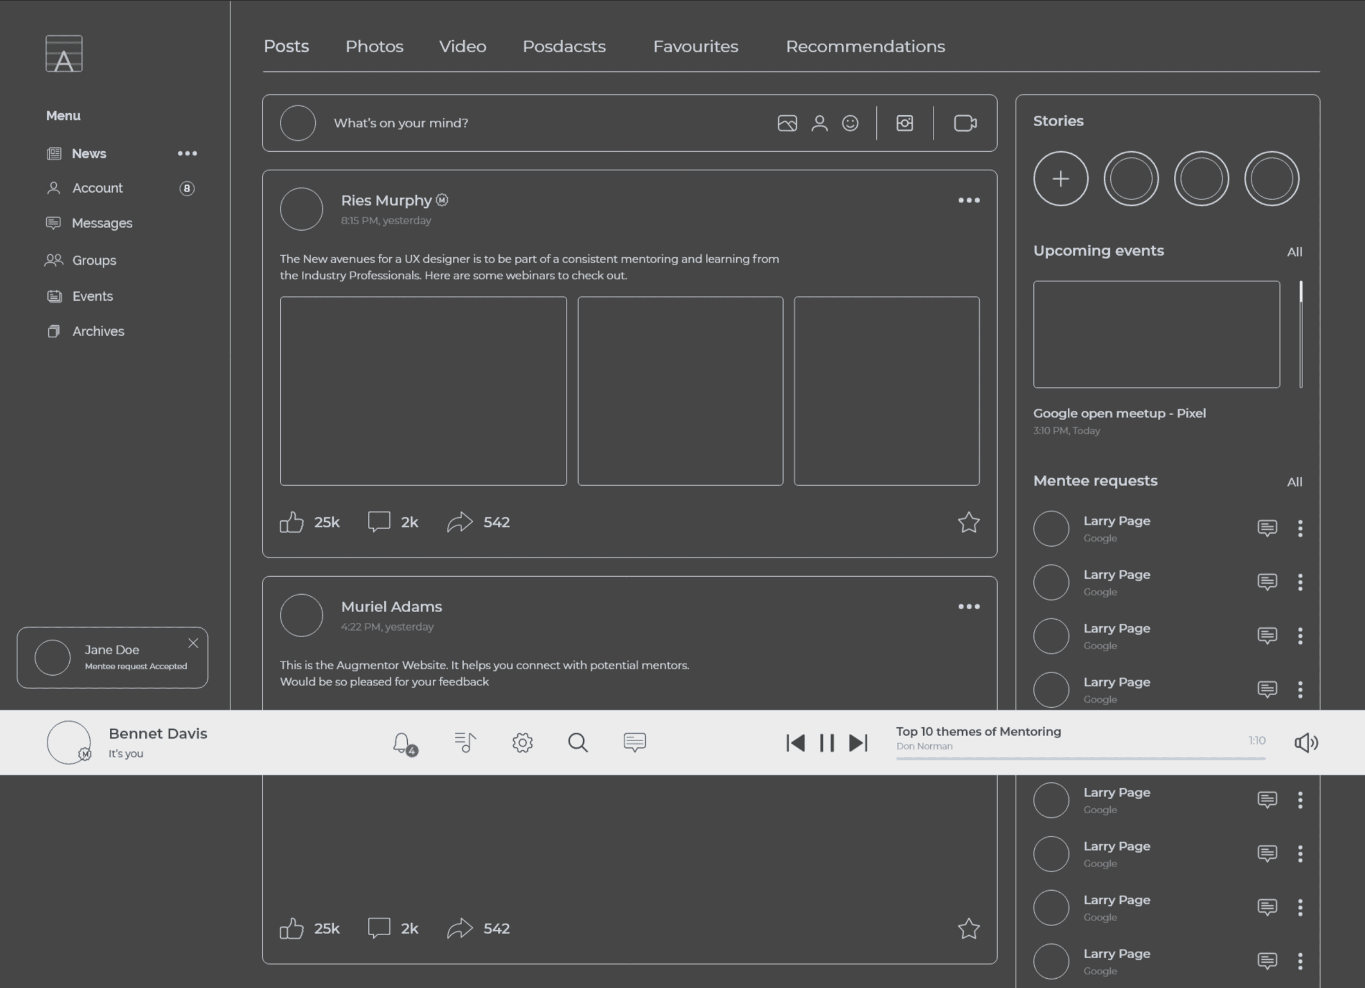Switch to the Photos tab
The height and width of the screenshot is (988, 1365).
point(374,46)
